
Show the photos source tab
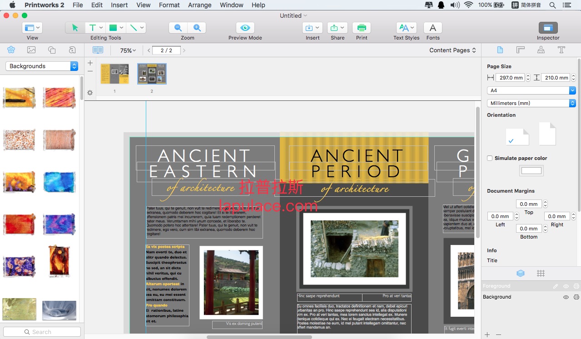(x=31, y=50)
